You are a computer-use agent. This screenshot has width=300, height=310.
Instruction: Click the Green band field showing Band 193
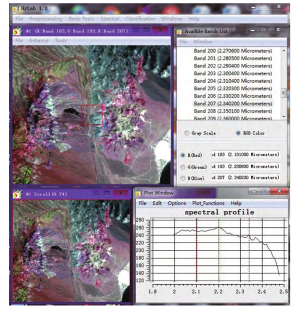click(x=245, y=166)
